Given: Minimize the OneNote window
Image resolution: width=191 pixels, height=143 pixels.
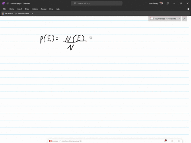Looking at the screenshot, I should click(x=174, y=4).
